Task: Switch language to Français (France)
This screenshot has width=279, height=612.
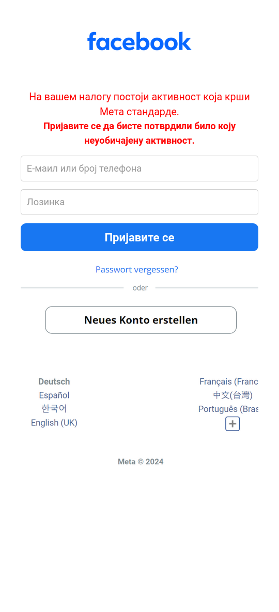Action: click(x=229, y=381)
